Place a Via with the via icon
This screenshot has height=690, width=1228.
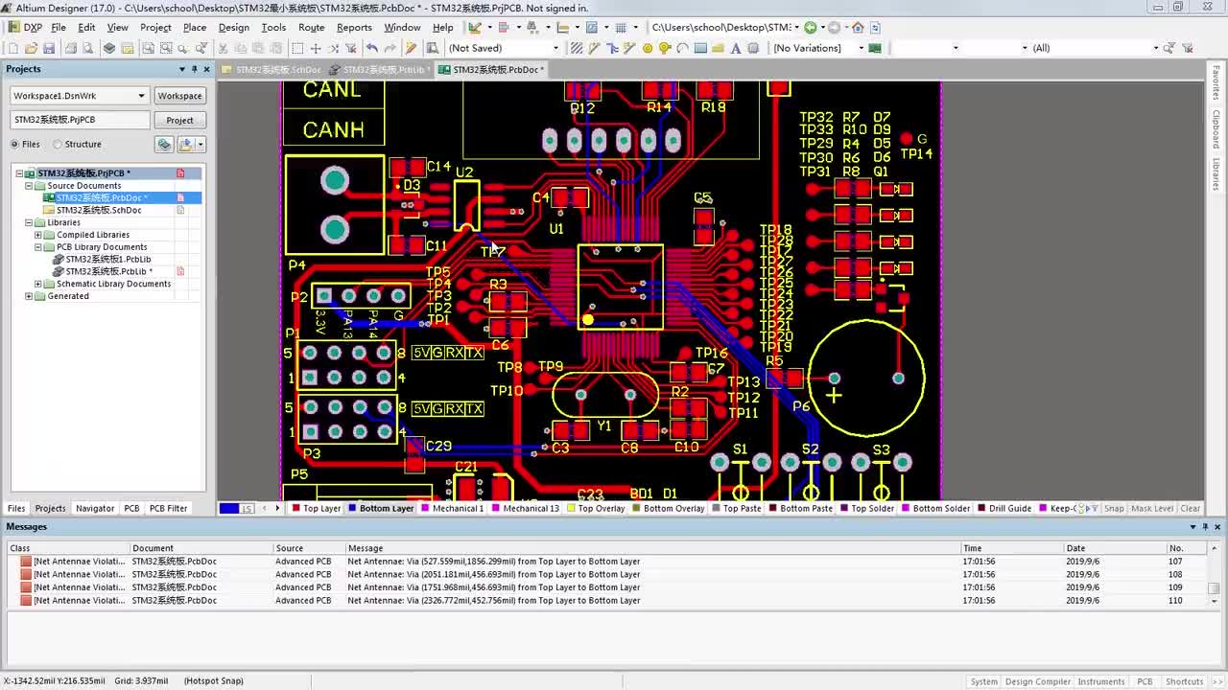(665, 48)
